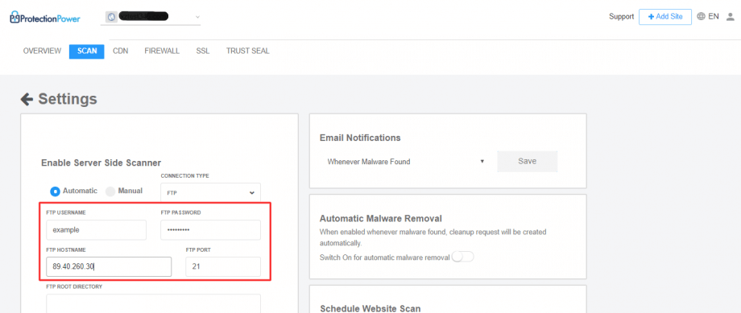Open the FIREWALL tab
The height and width of the screenshot is (313, 741).
click(162, 51)
